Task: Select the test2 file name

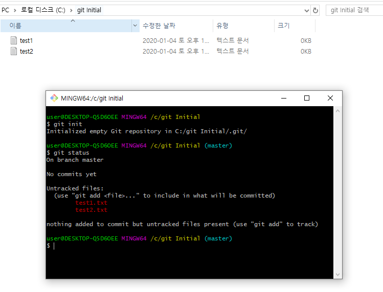Action: tap(27, 51)
